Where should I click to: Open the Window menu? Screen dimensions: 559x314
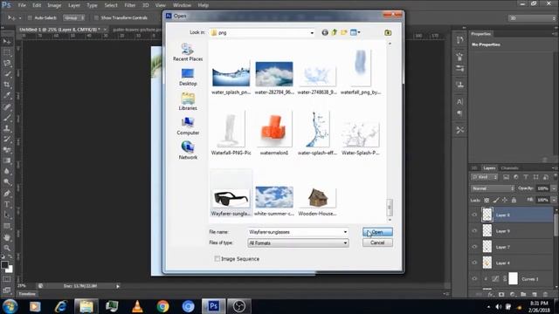point(182,5)
